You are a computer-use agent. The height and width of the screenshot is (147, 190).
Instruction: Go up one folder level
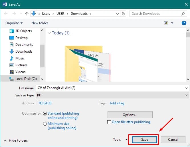(x=27, y=14)
